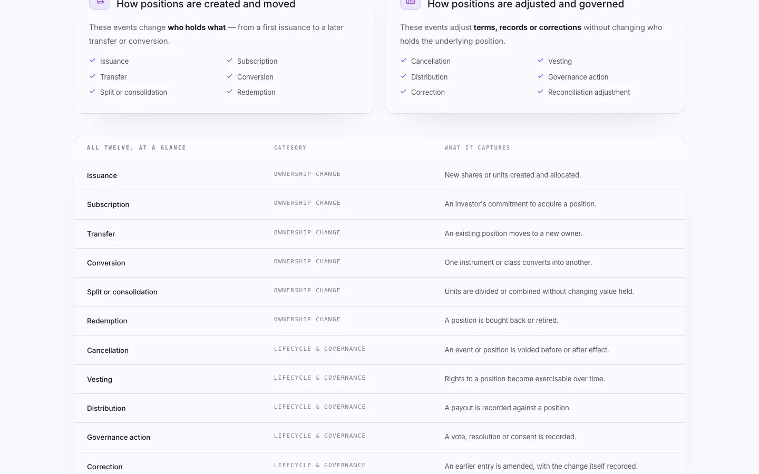Click "A payout is recorded against a position."
Image resolution: width=759 pixels, height=474 pixels.
click(x=508, y=408)
